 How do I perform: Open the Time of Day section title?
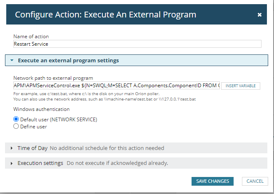tap(32, 148)
